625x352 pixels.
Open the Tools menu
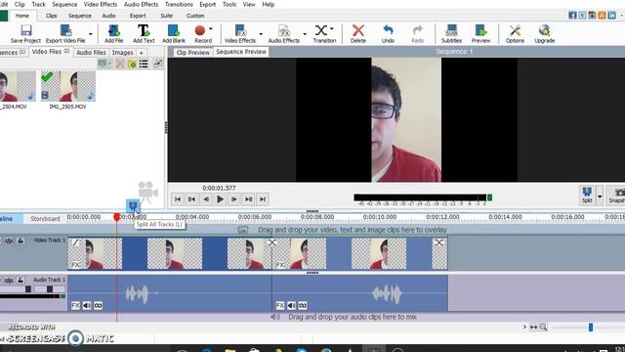229,4
